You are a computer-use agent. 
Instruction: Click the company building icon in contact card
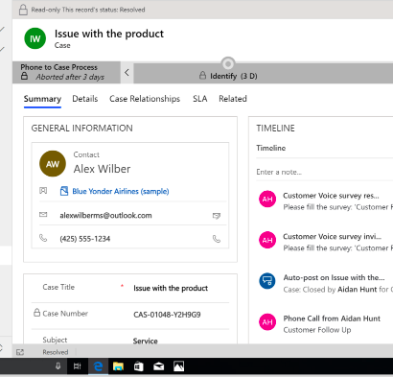pos(43,191)
